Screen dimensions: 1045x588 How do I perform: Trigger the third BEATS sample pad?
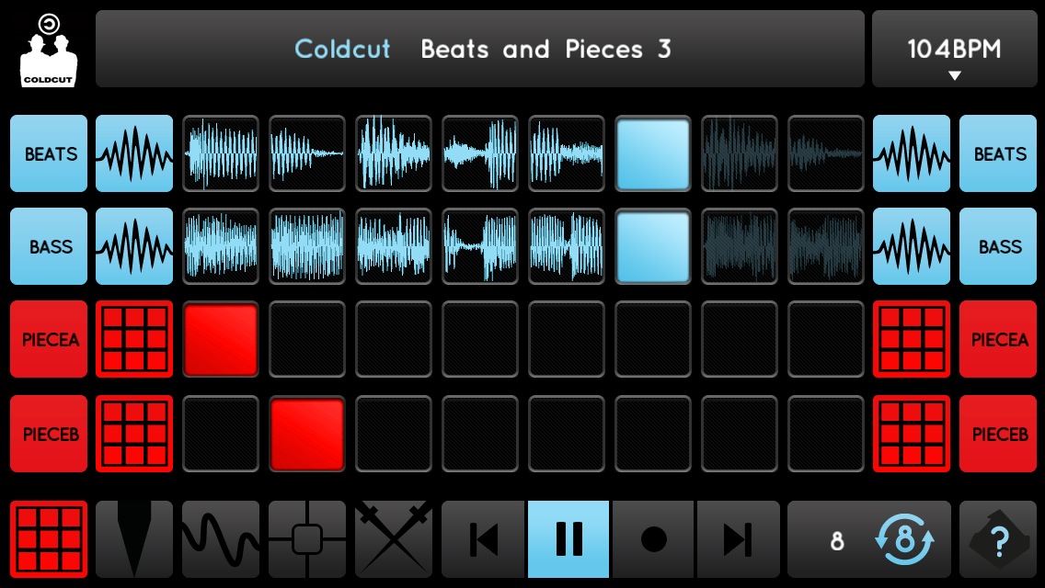pos(394,153)
